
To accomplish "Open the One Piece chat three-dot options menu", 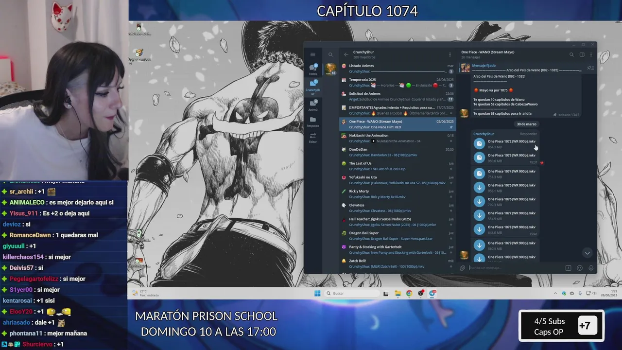I will point(591,54).
